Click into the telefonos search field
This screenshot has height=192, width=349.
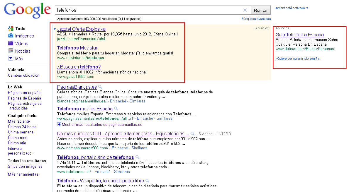tap(147, 10)
